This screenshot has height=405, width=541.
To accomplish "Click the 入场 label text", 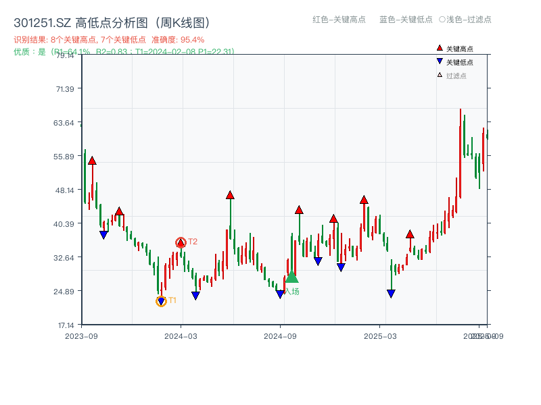I will 292,292.
